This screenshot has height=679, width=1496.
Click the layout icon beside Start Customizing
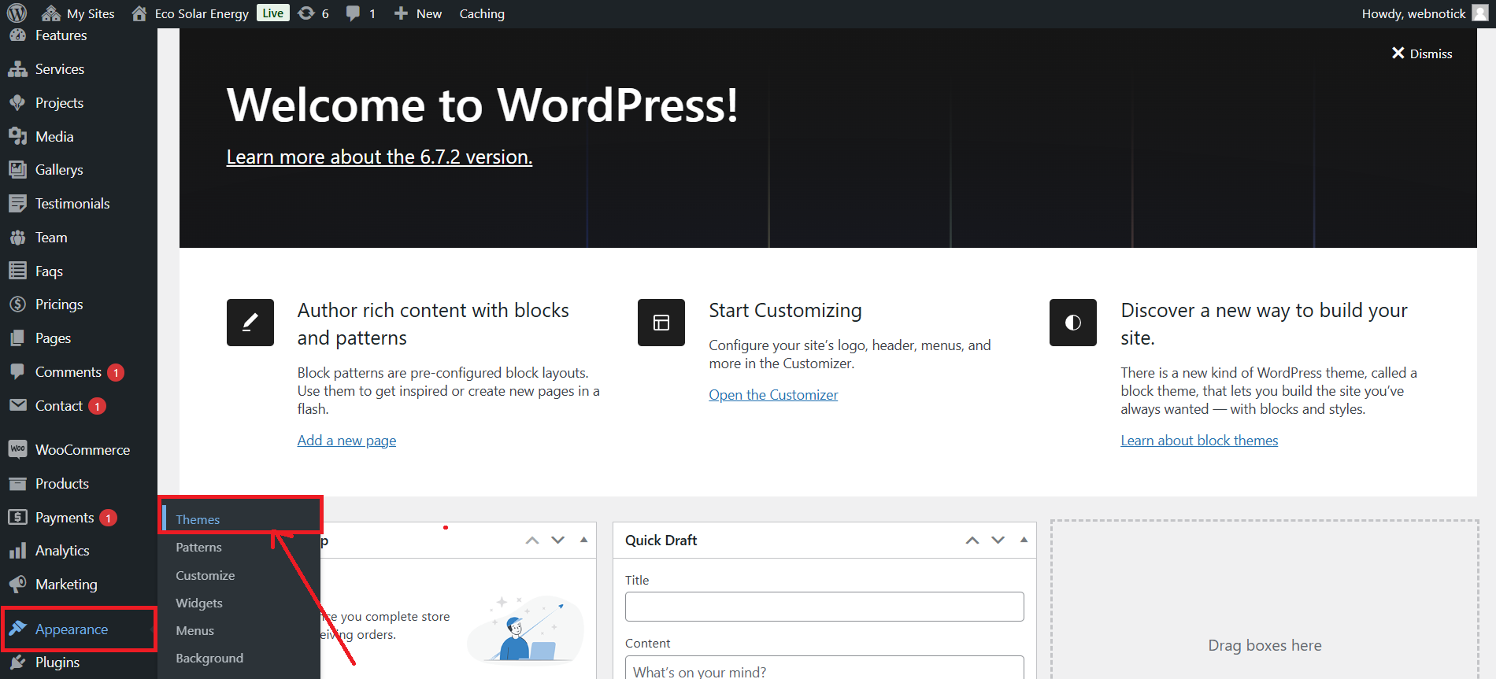[661, 323]
